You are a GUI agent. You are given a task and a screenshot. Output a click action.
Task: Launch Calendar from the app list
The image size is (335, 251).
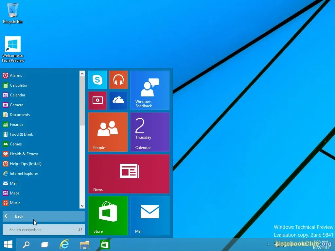tap(41, 95)
